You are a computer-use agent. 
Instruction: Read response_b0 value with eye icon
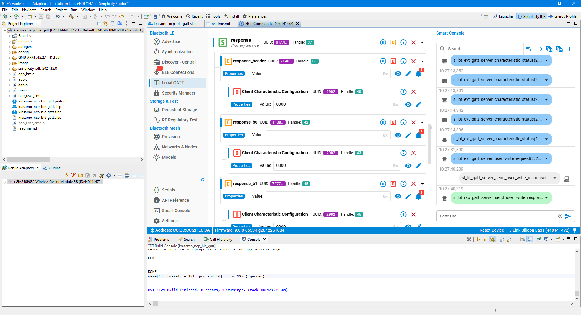[398, 135]
